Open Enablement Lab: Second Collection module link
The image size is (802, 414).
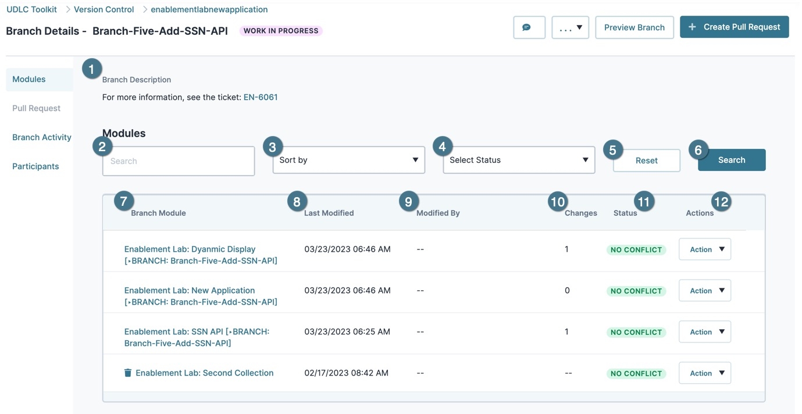[x=205, y=373]
